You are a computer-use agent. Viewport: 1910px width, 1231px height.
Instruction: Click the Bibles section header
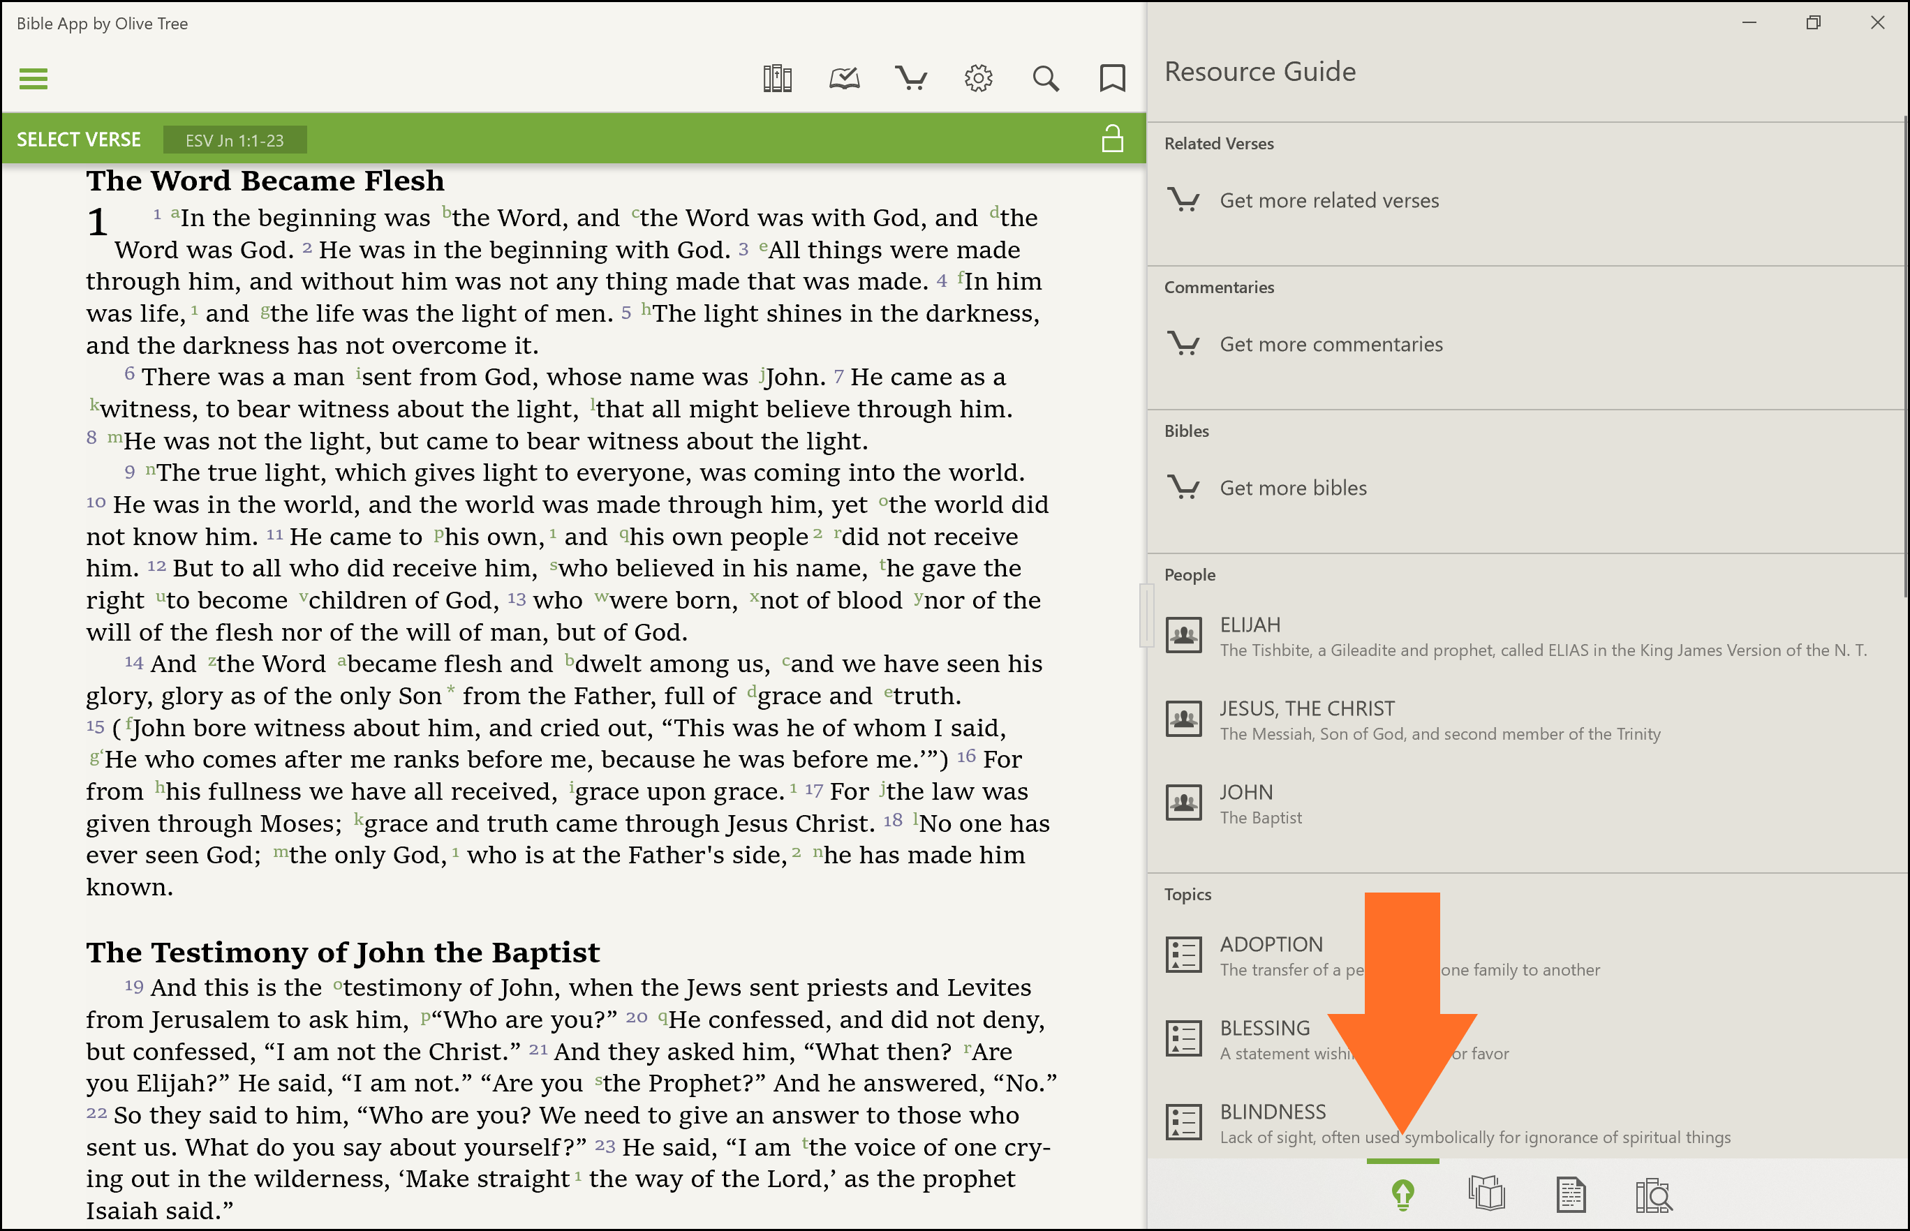click(x=1187, y=432)
